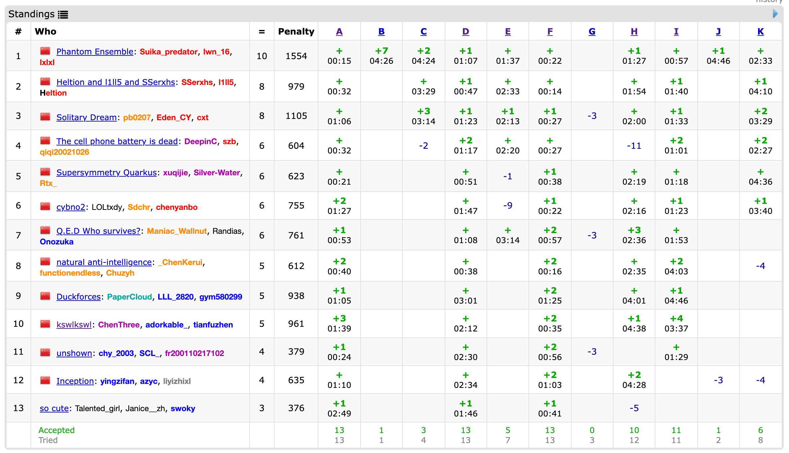Click the flag icon beside Phantom Ensemble
This screenshot has width=789, height=453.
click(x=45, y=51)
